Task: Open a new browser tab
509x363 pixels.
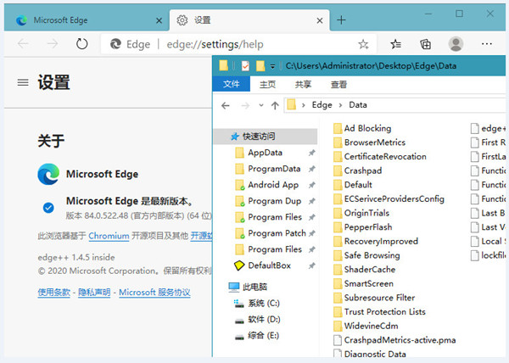Action: 341,20
